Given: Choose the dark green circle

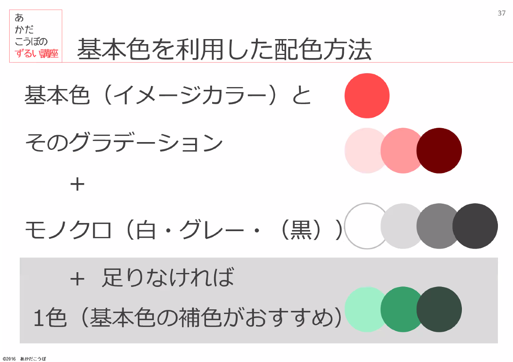Looking at the screenshot, I should click(439, 309).
